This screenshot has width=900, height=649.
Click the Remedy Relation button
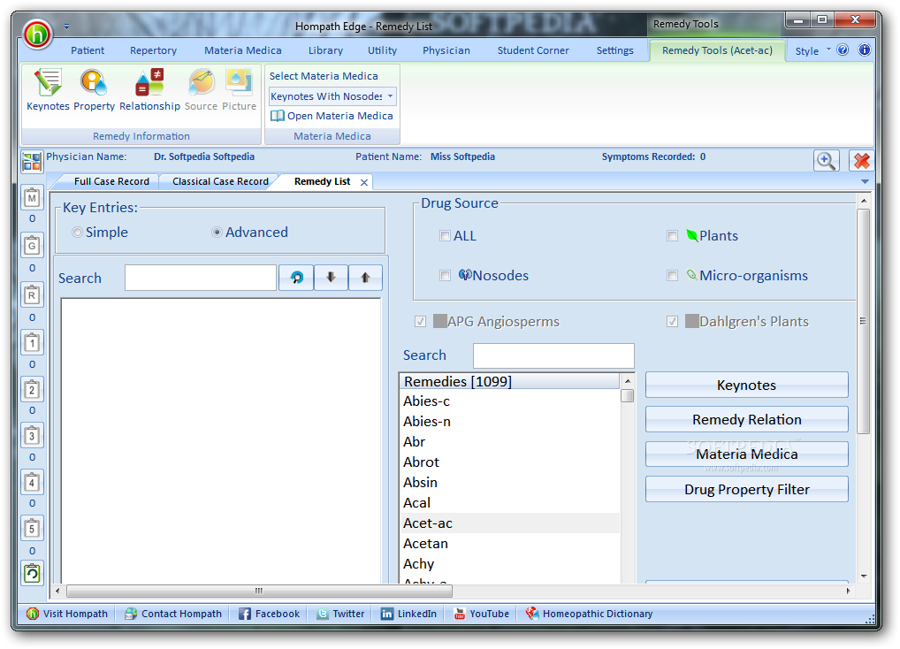[746, 419]
